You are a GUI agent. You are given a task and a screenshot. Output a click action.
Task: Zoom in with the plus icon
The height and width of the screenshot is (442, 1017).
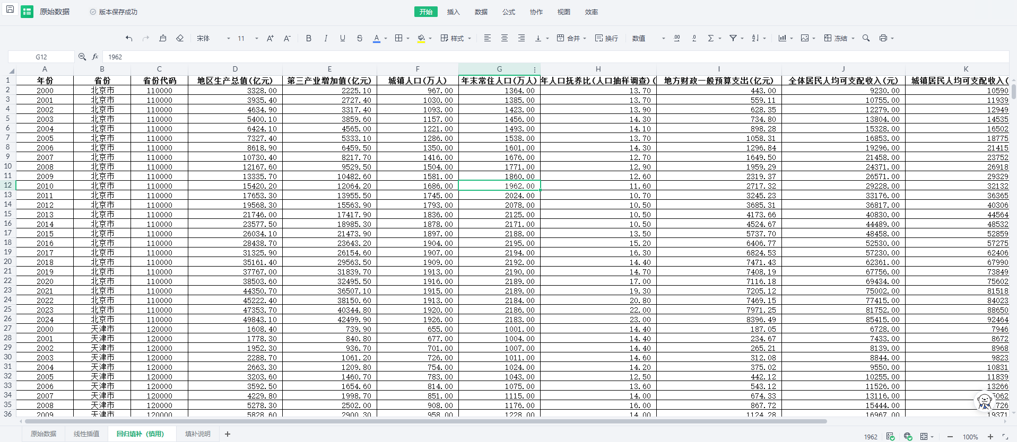pos(990,437)
